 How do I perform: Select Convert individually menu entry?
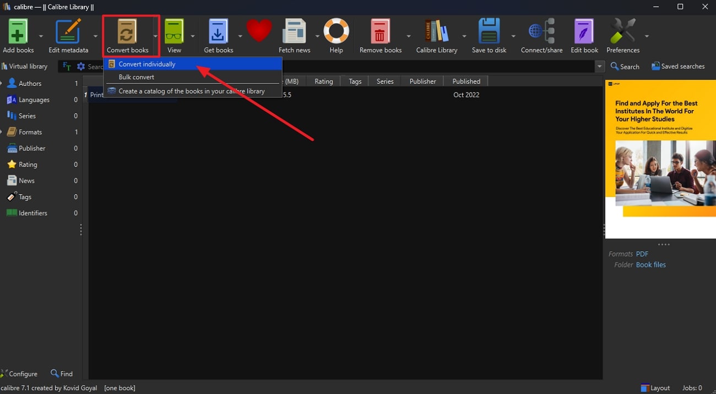[x=193, y=64]
